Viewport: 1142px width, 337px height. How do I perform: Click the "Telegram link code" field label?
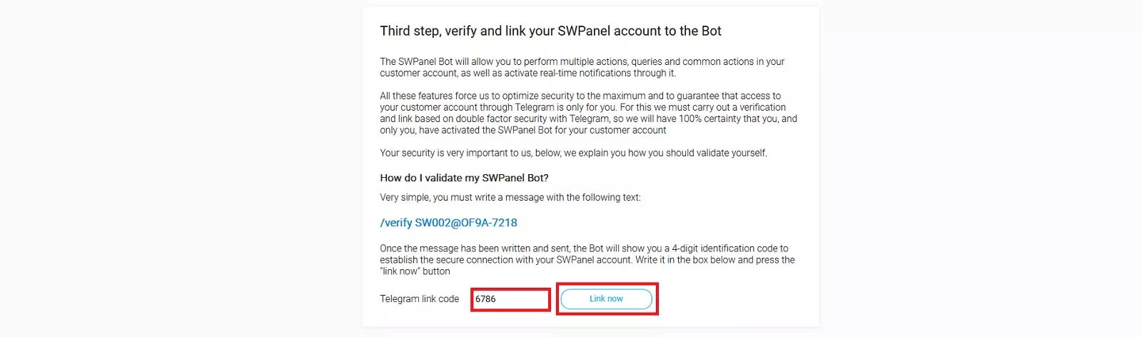pyautogui.click(x=419, y=299)
